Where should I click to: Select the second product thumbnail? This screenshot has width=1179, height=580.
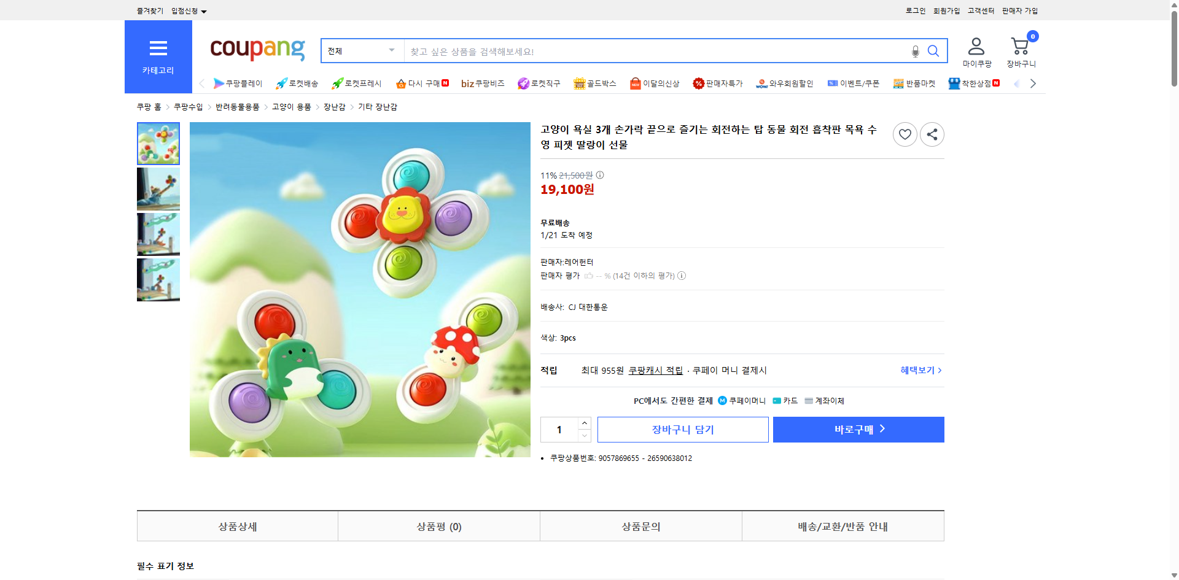pos(158,188)
